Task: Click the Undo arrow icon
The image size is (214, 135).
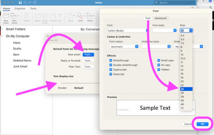Action: [25, 3]
